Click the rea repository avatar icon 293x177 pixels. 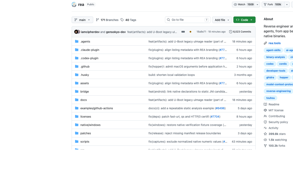click(x=74, y=5)
